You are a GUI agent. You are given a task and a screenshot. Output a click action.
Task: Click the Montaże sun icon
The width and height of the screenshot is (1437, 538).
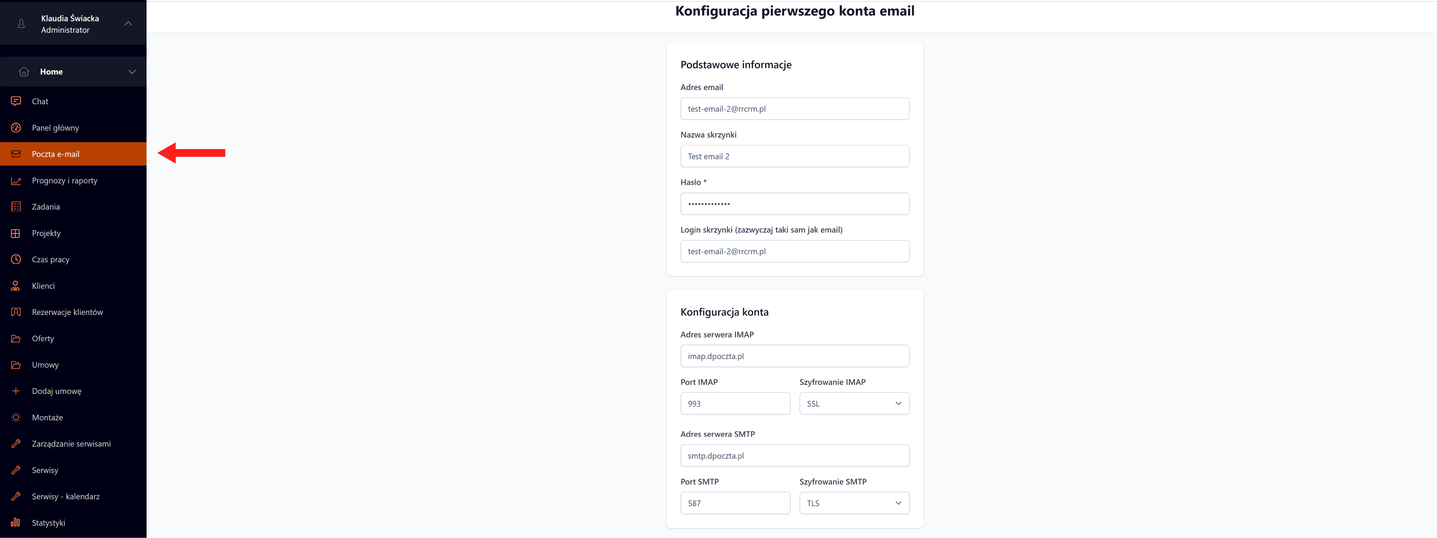[16, 418]
